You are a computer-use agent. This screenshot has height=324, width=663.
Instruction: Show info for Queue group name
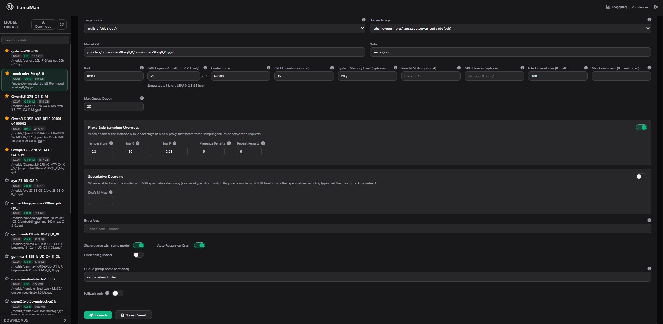pyautogui.click(x=649, y=269)
